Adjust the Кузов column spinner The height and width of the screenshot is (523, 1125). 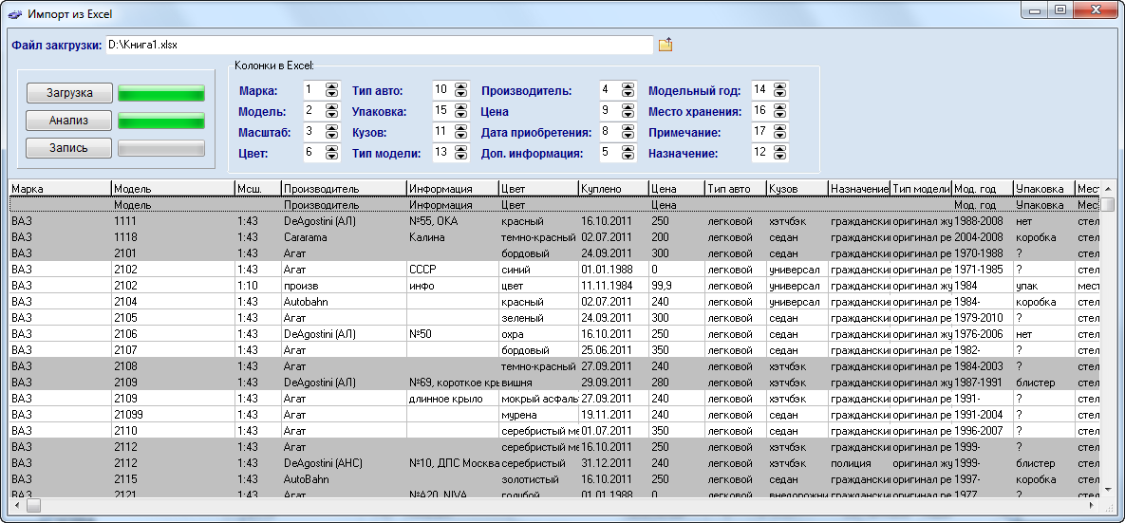pos(462,131)
